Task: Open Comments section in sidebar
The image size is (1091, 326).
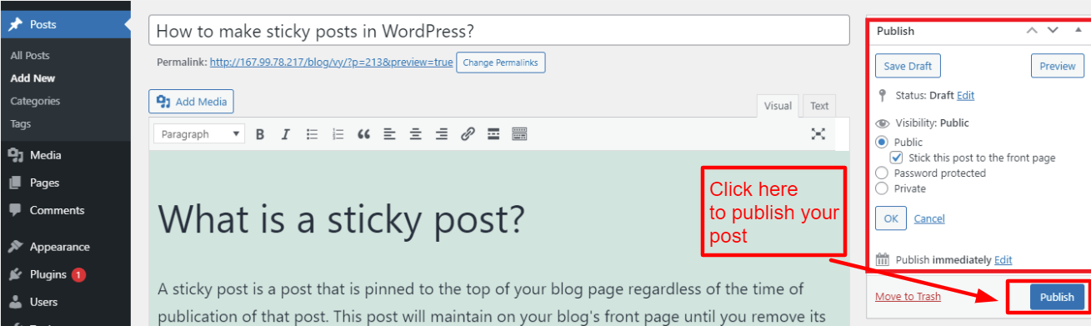Action: pyautogui.click(x=65, y=210)
